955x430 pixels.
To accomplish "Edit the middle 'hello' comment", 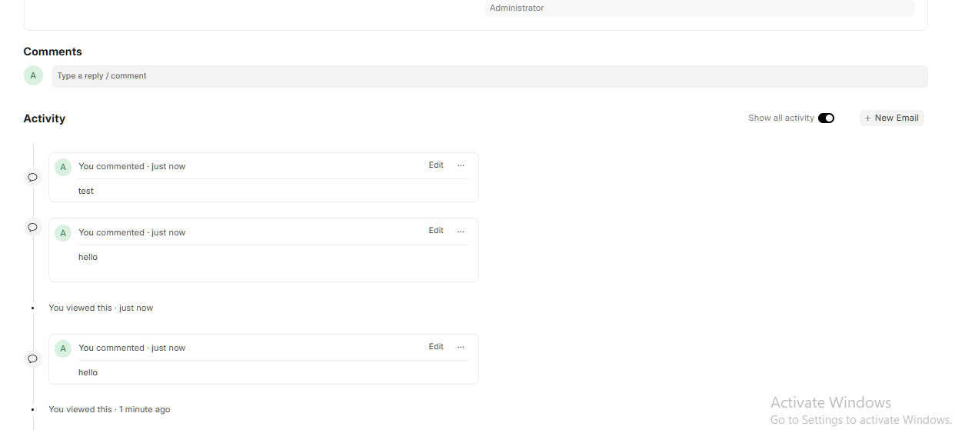I will point(436,231).
